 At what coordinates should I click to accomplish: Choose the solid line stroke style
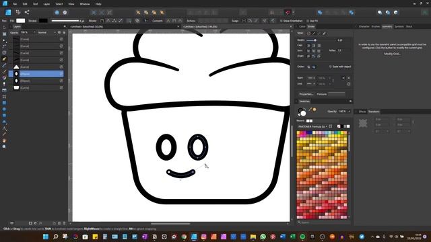314,33
